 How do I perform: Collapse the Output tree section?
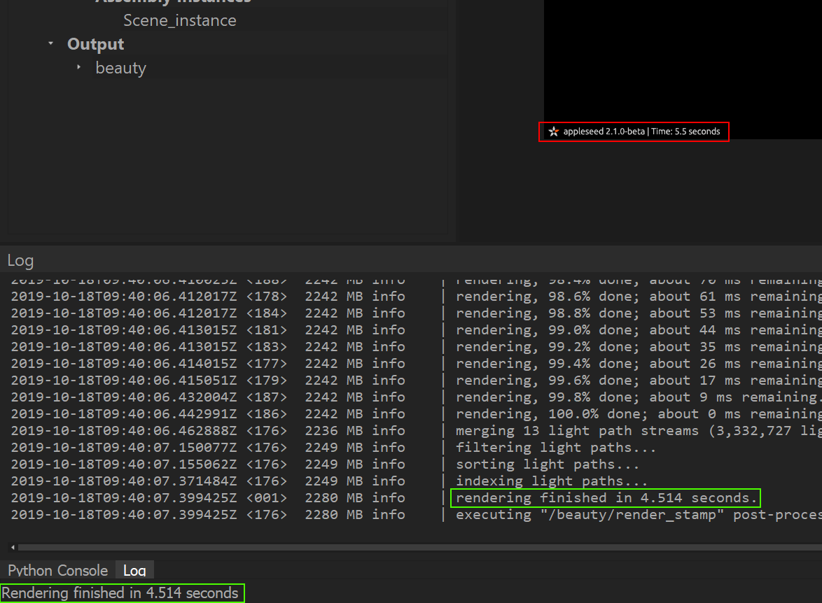50,43
